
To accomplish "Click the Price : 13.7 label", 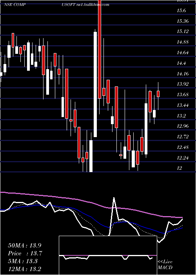I will coord(25,253).
